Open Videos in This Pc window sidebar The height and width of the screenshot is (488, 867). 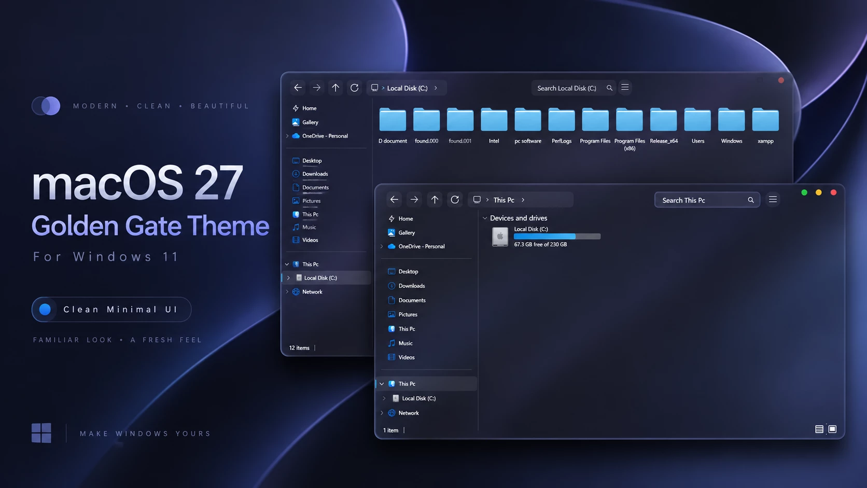pyautogui.click(x=401, y=357)
